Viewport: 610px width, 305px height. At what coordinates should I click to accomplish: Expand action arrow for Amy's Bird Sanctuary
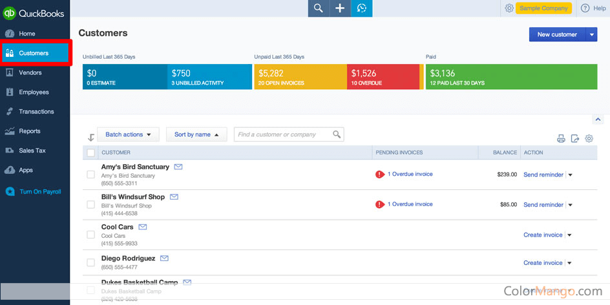(x=571, y=175)
